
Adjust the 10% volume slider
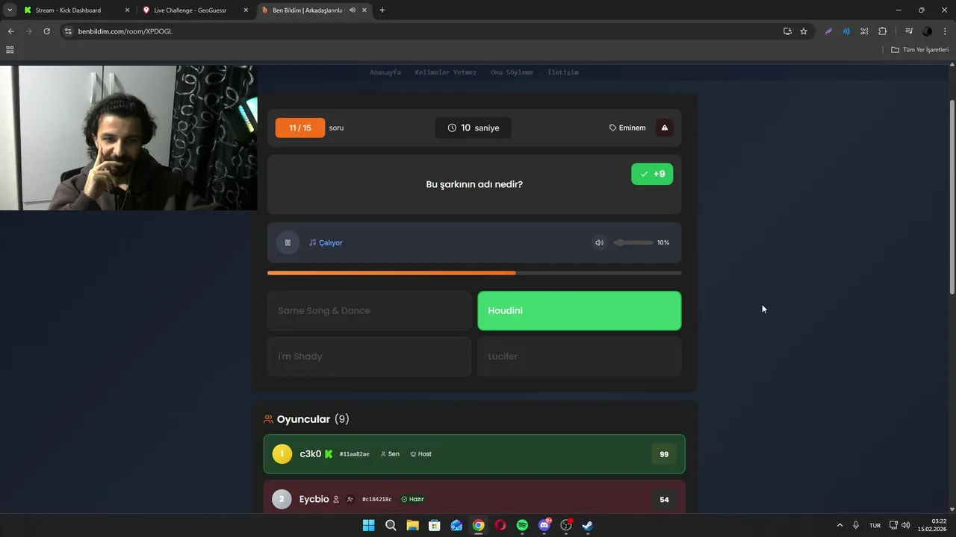click(x=633, y=242)
